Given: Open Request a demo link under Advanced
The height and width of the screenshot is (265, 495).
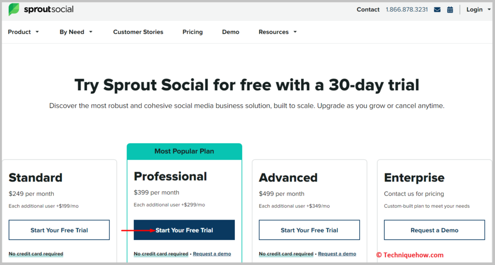Looking at the screenshot, I should click(x=337, y=253).
